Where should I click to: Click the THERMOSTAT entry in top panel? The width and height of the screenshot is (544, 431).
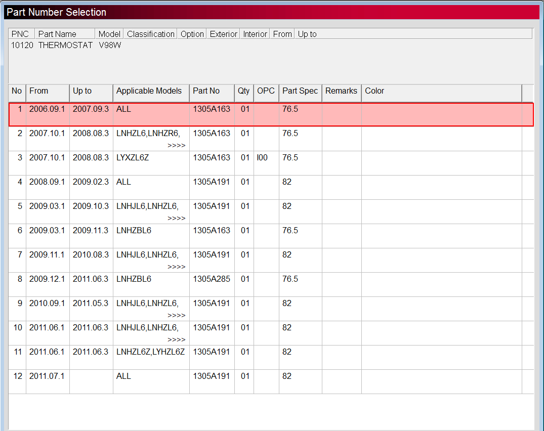pyautogui.click(x=65, y=46)
